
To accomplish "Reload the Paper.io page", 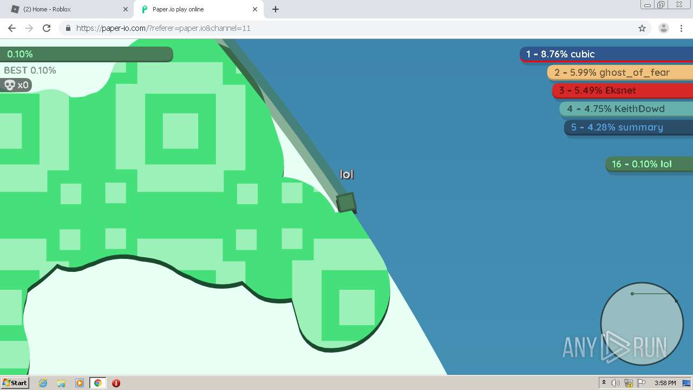I will 47,28.
